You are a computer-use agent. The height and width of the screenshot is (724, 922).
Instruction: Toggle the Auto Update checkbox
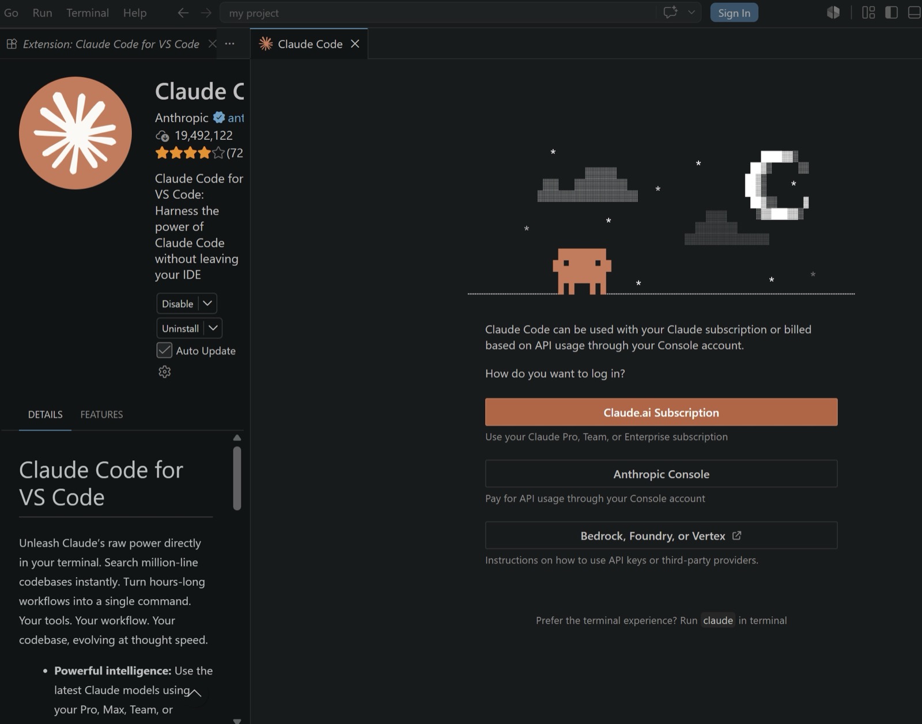[x=164, y=350]
